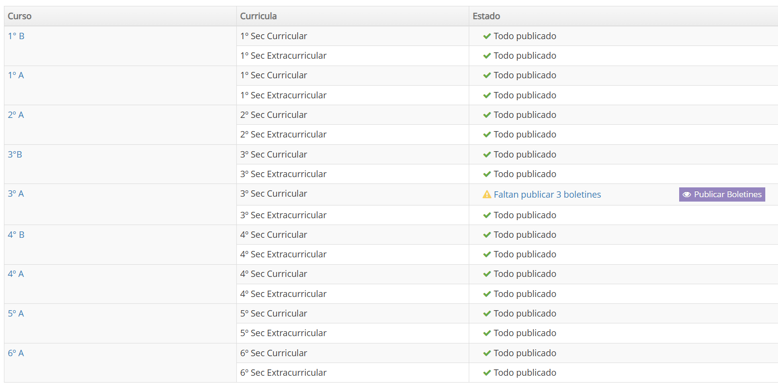Click the Publicar Boletines button

click(x=722, y=194)
